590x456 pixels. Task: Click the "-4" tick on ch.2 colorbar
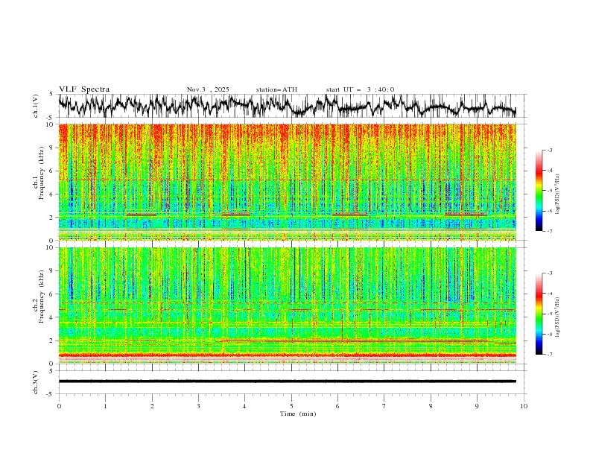(550, 294)
